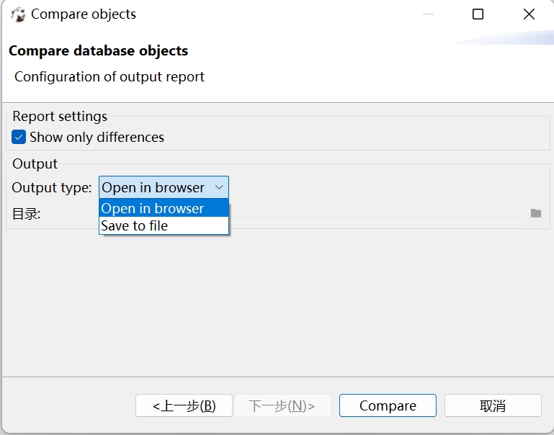
Task: Maximize the Compare objects window
Action: click(478, 14)
